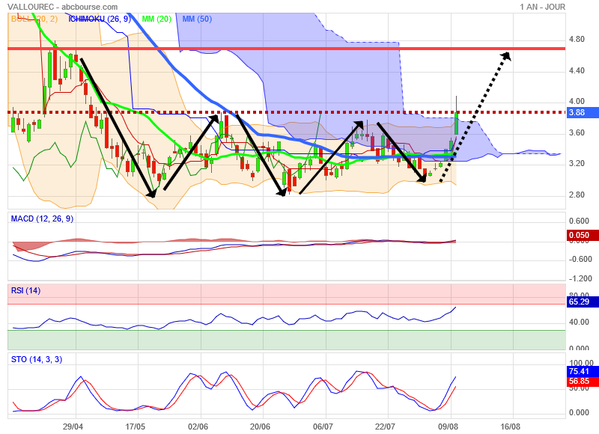Click the 22/07 date label

[385, 427]
